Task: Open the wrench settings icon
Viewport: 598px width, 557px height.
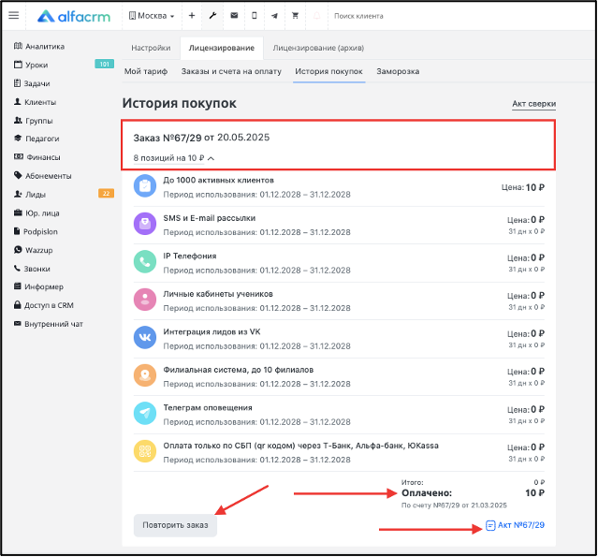Action: tap(212, 15)
